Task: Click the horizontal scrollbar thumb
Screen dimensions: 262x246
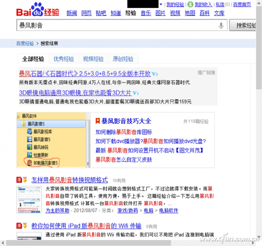Action: tap(89, 243)
